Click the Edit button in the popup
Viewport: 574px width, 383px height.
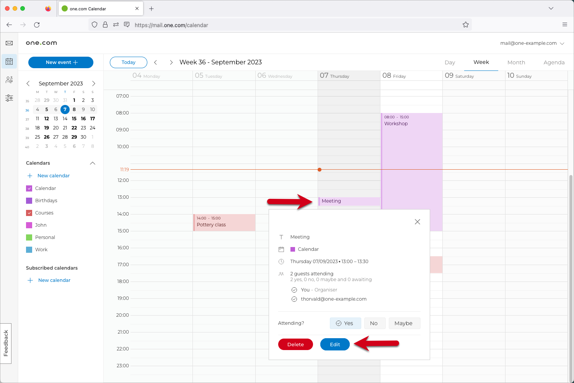pyautogui.click(x=335, y=344)
